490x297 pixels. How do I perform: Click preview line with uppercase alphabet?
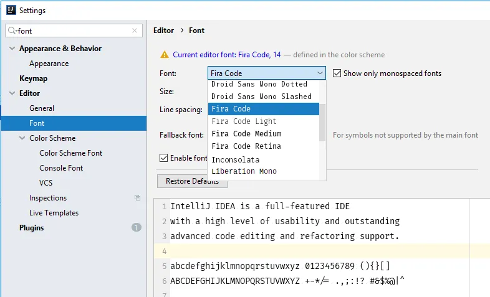coord(287,281)
